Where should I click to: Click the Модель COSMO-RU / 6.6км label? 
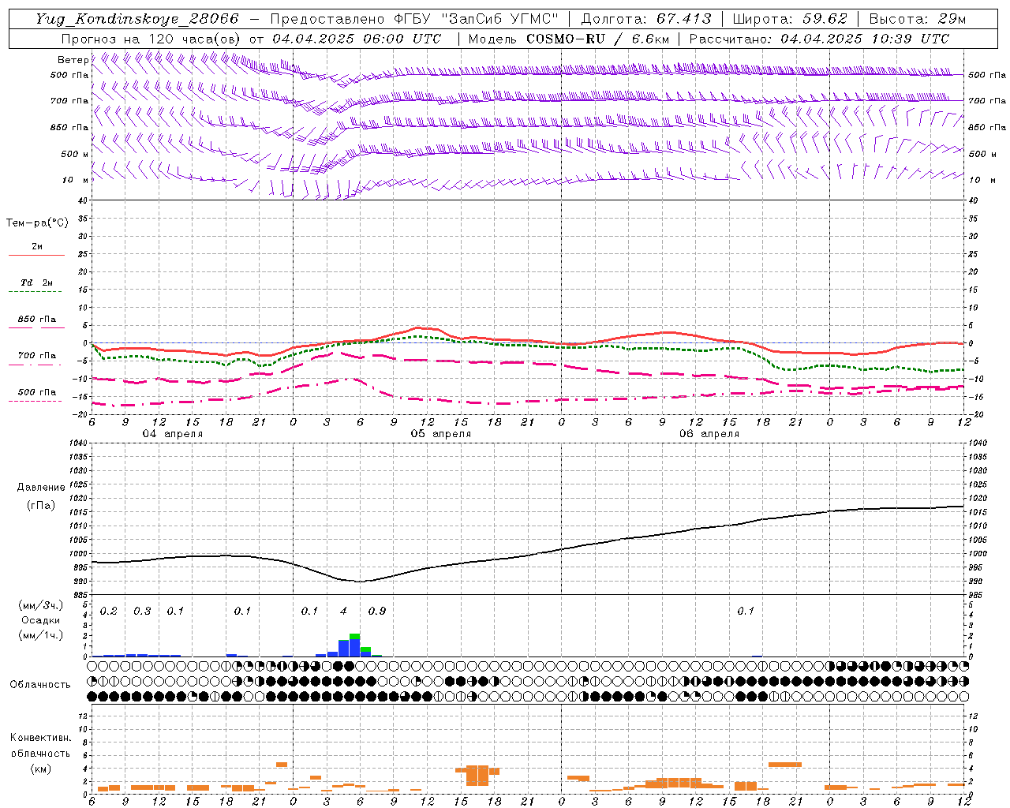pyautogui.click(x=568, y=39)
